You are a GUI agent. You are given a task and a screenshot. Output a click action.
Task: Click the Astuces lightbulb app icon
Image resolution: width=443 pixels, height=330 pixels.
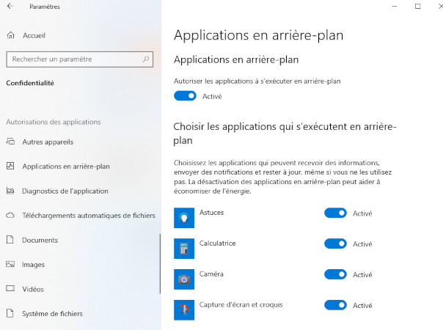[x=184, y=218]
